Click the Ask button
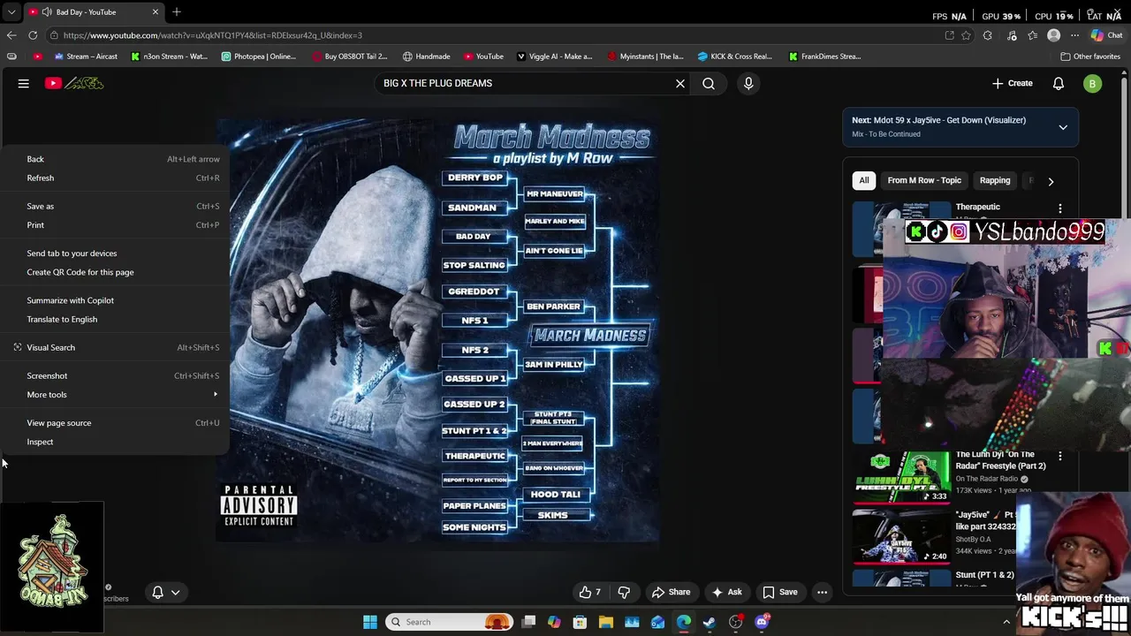 click(x=726, y=592)
